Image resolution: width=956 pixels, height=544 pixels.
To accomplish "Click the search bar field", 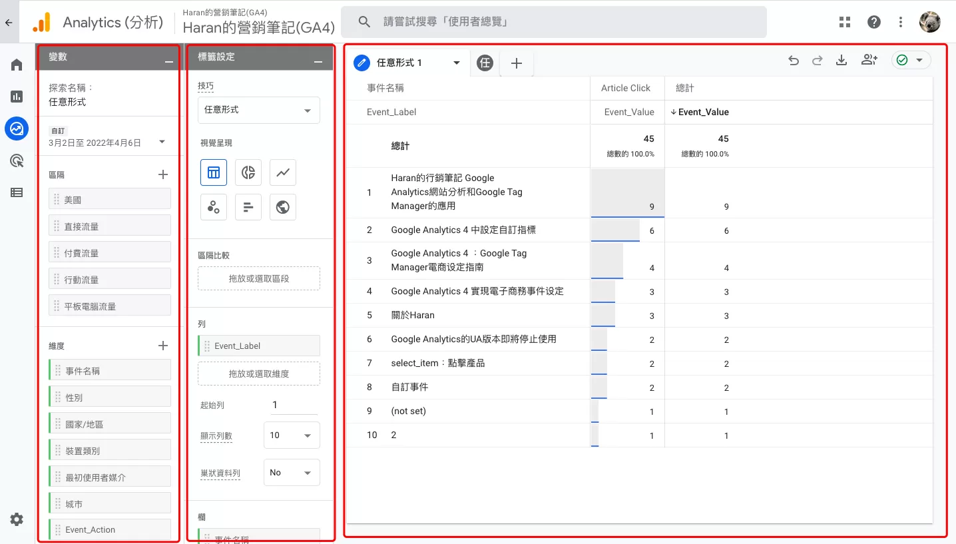I will [x=553, y=22].
